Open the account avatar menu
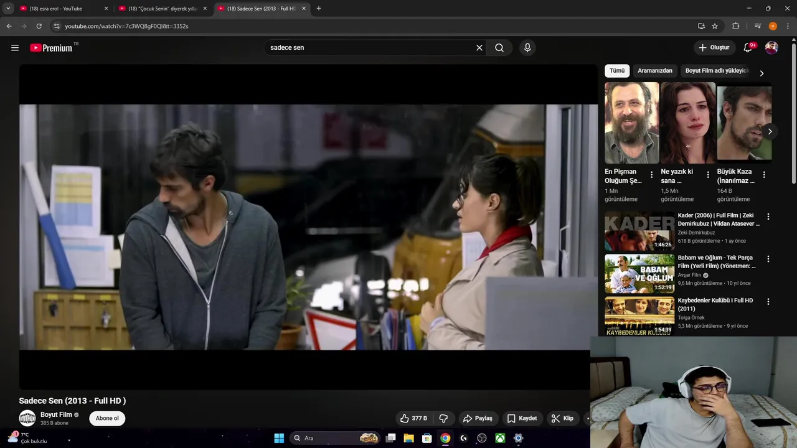The height and width of the screenshot is (448, 797). 771,48
